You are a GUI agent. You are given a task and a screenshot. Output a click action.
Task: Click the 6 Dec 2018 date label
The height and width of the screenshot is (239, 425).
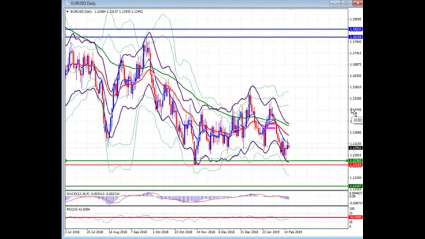(226, 232)
